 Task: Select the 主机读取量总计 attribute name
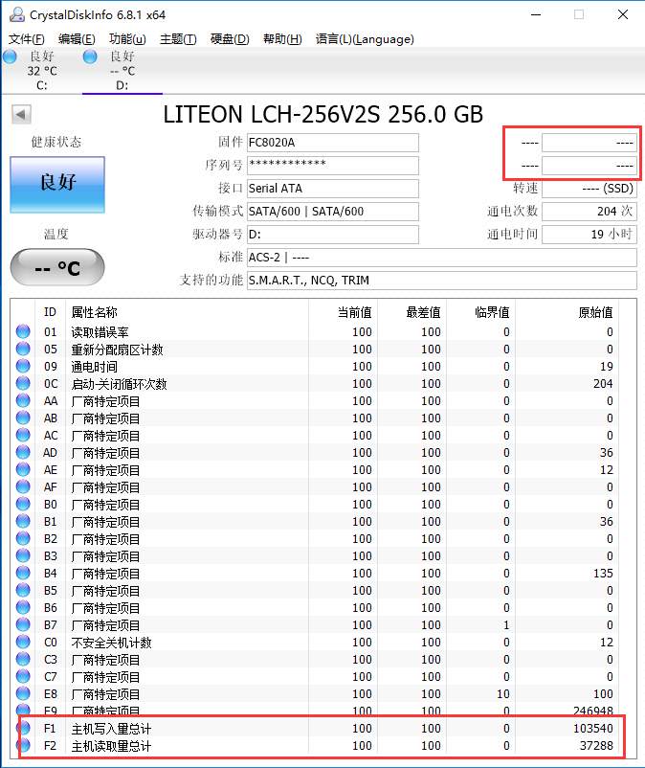pos(112,746)
